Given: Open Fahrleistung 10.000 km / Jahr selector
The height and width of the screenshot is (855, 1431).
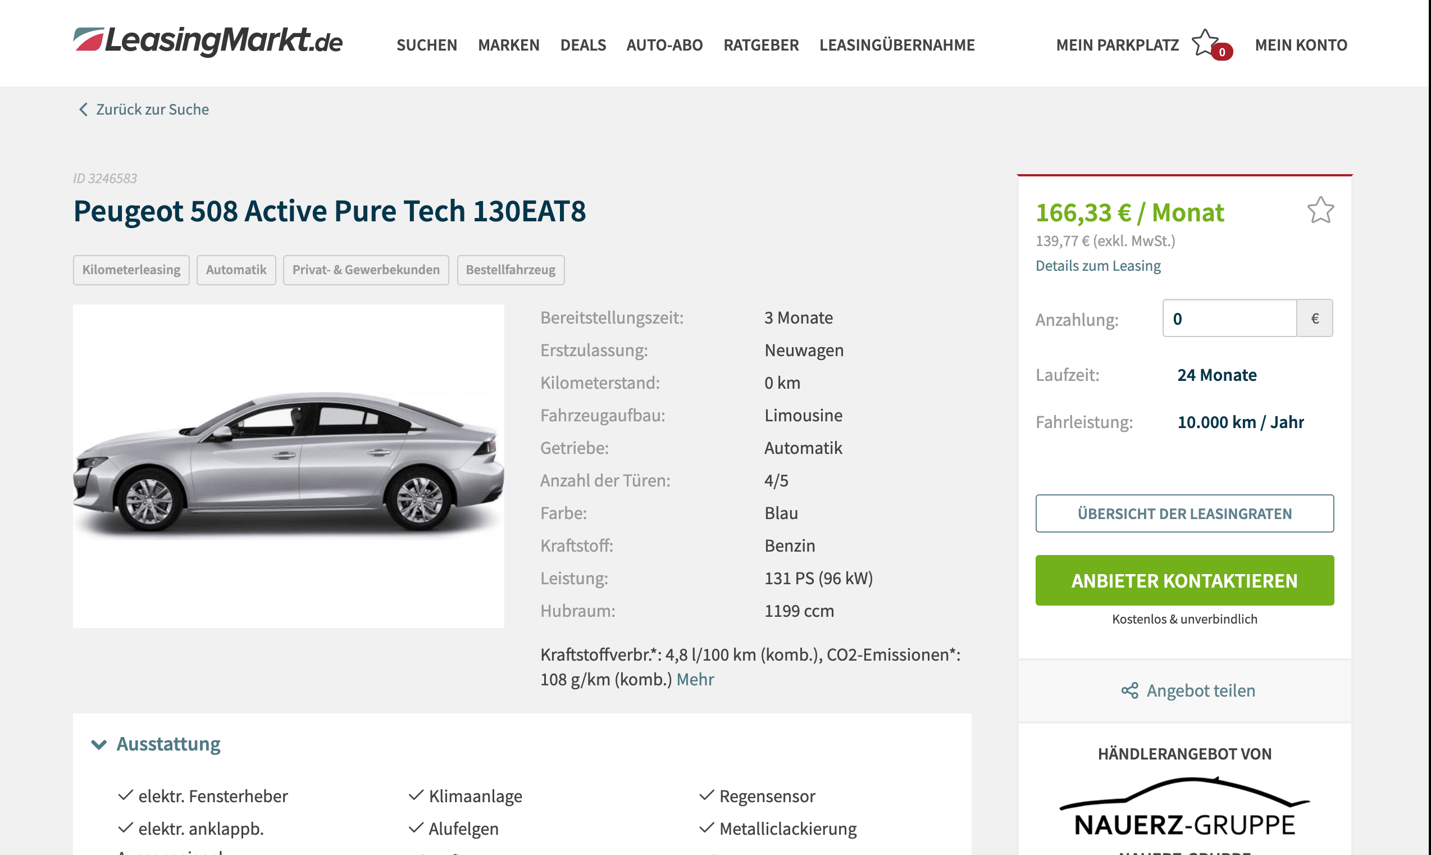Looking at the screenshot, I should (x=1241, y=422).
